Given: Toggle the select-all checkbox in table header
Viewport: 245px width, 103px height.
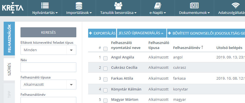Looking at the screenshot, I should 106,49.
